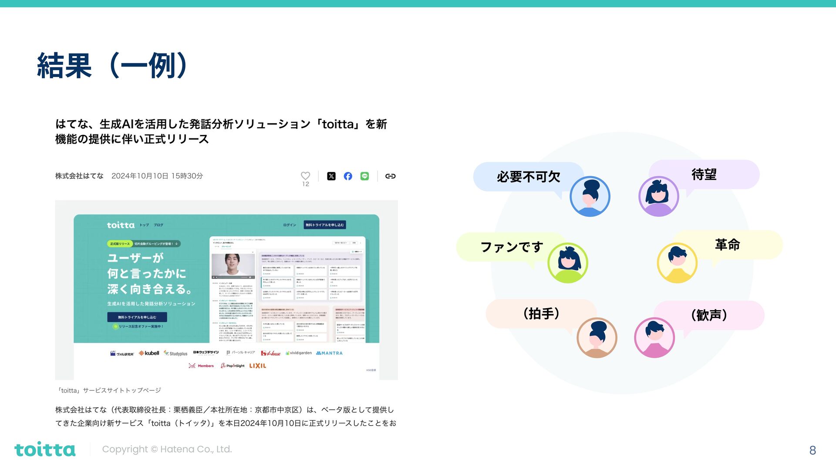Click the brown avatar beside (拍手)
Screen dimensions: 836x470
(597, 338)
